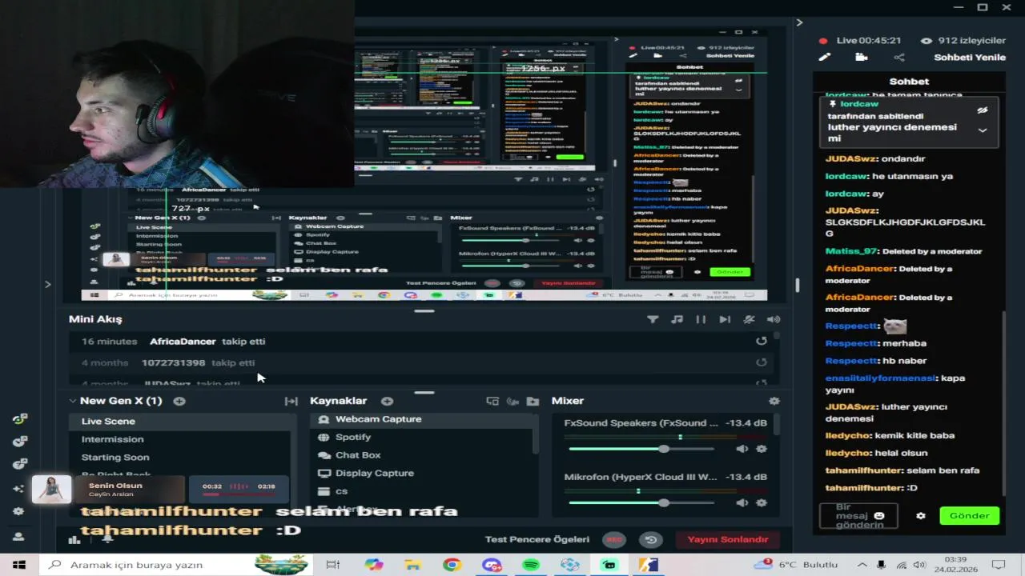Open chat settings gear beside Gönder
This screenshot has width=1025, height=576.
921,516
